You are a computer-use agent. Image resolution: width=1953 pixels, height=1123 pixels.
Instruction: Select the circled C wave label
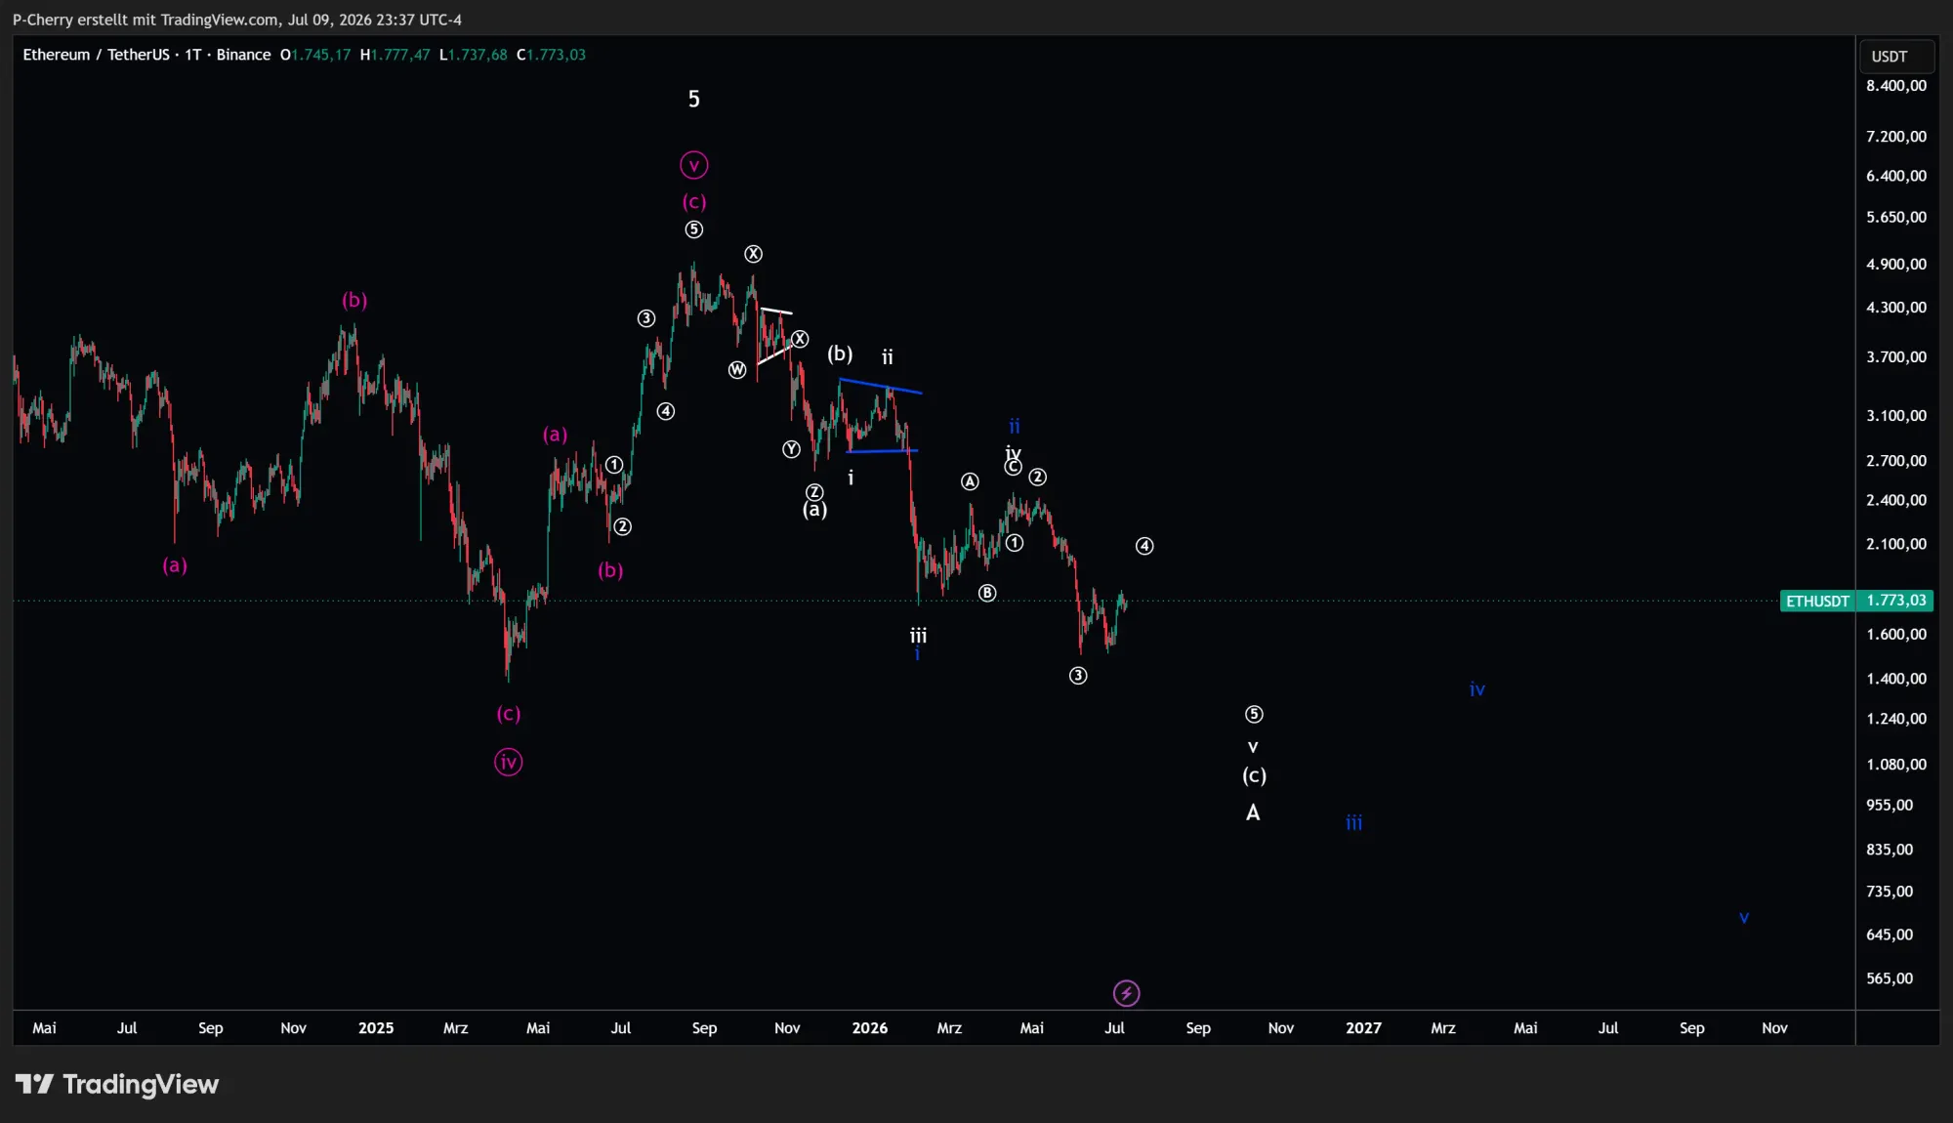[x=1013, y=468]
